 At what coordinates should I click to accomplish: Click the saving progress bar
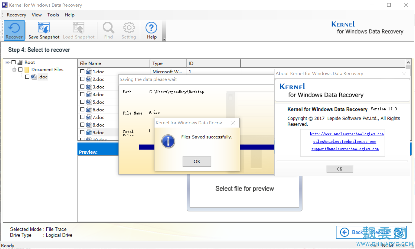(x=206, y=147)
